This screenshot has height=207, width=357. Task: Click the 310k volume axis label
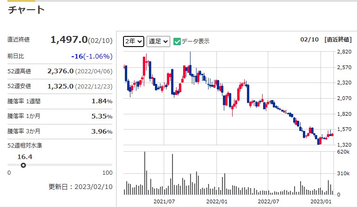coord(343,174)
